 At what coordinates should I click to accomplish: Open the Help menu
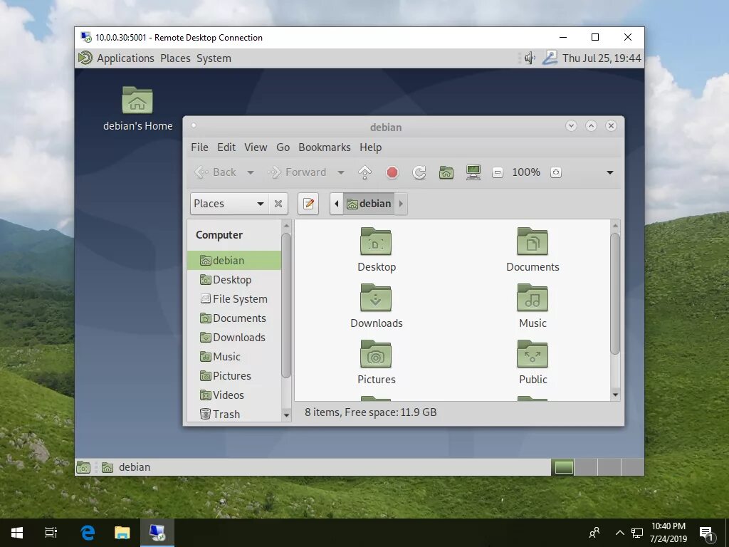click(x=370, y=147)
